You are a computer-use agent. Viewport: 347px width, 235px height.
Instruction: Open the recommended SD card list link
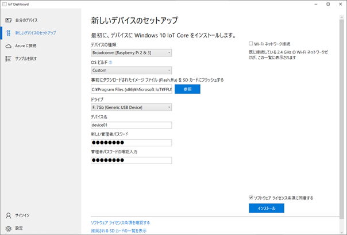coord(118,231)
